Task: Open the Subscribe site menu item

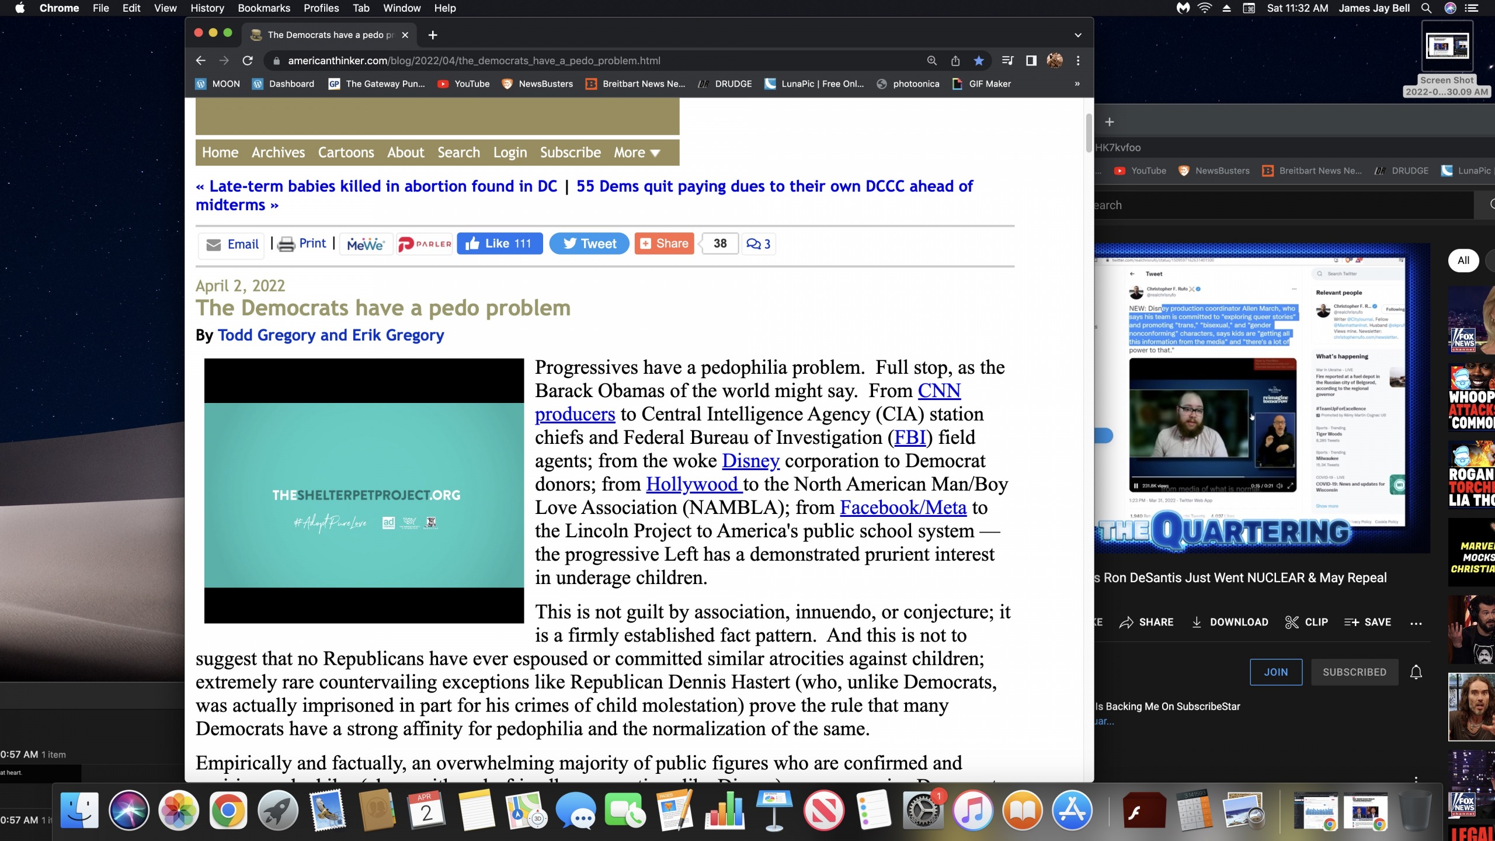Action: 570,152
